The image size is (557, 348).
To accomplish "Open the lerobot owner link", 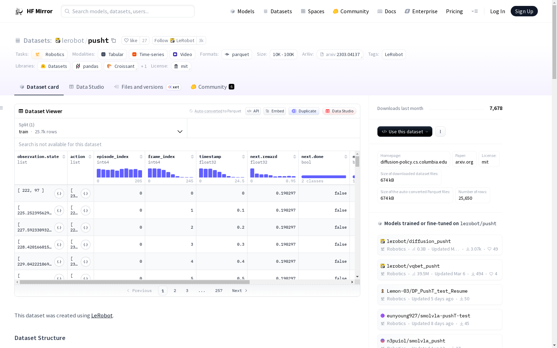I will 73,40.
